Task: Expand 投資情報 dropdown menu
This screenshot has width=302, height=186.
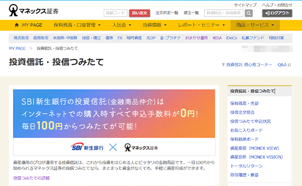Action: pyautogui.click(x=155, y=25)
